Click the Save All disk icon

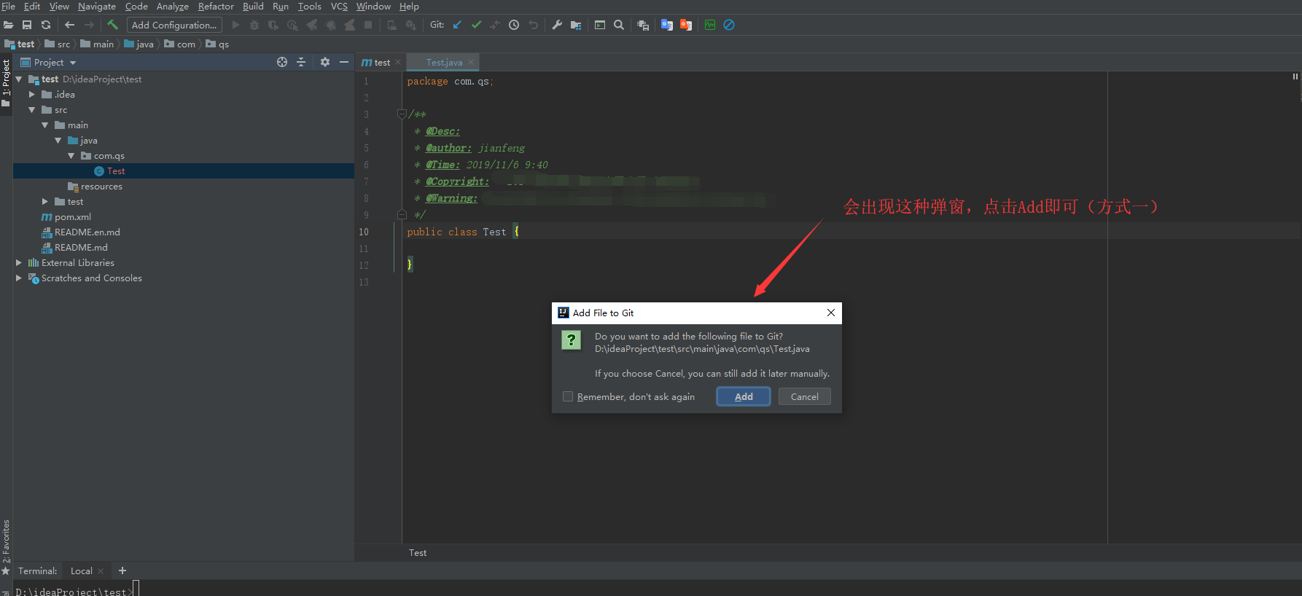[x=27, y=25]
